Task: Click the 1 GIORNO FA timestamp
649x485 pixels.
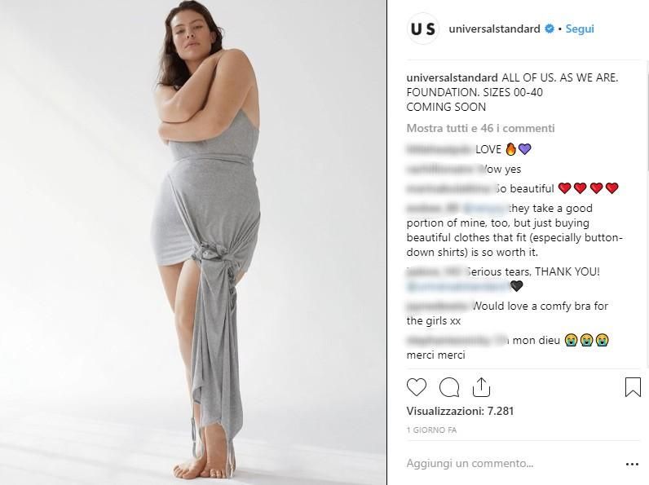Action: [x=431, y=430]
